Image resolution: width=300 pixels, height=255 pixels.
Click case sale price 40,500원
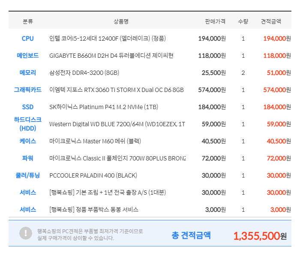(214, 141)
